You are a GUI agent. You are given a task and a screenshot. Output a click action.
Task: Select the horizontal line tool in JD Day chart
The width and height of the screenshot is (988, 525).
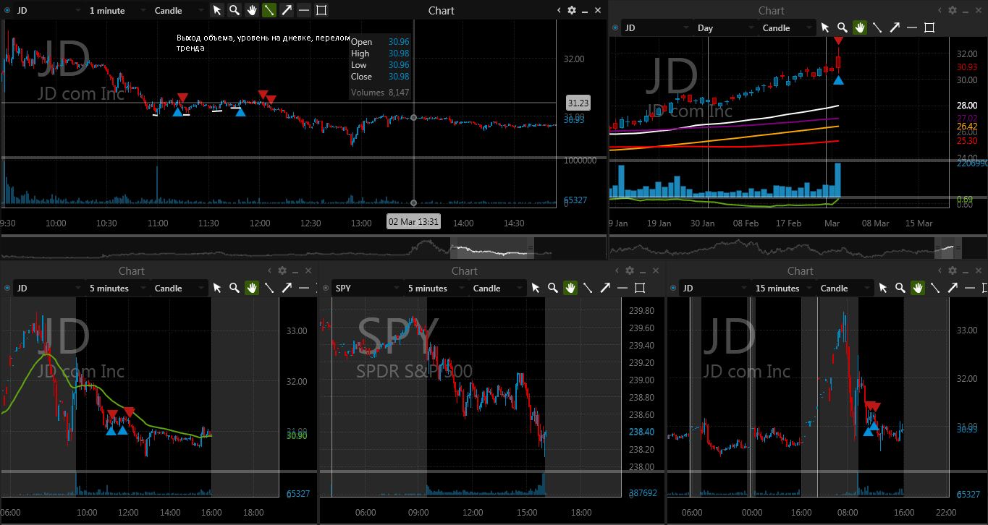pos(912,27)
